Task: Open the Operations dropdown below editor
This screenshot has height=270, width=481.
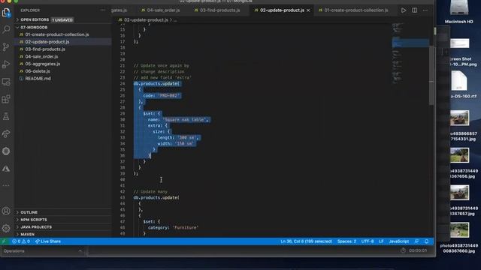Action: [43, 250]
